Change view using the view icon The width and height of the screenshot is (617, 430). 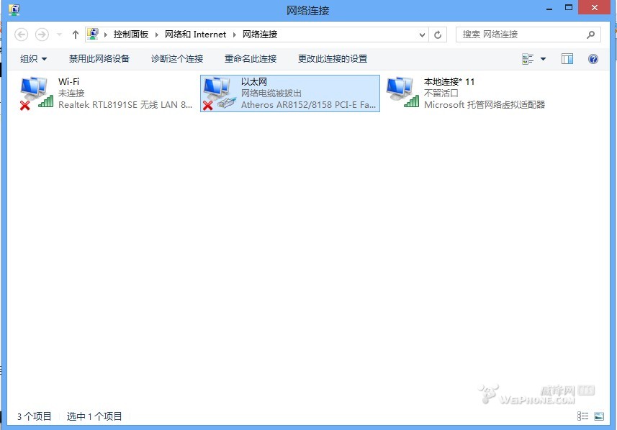tap(528, 59)
